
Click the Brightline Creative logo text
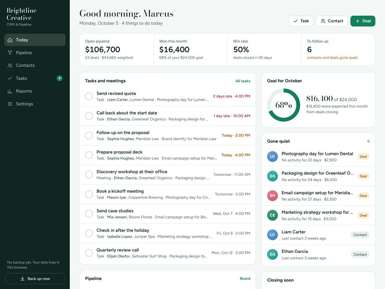point(22,14)
